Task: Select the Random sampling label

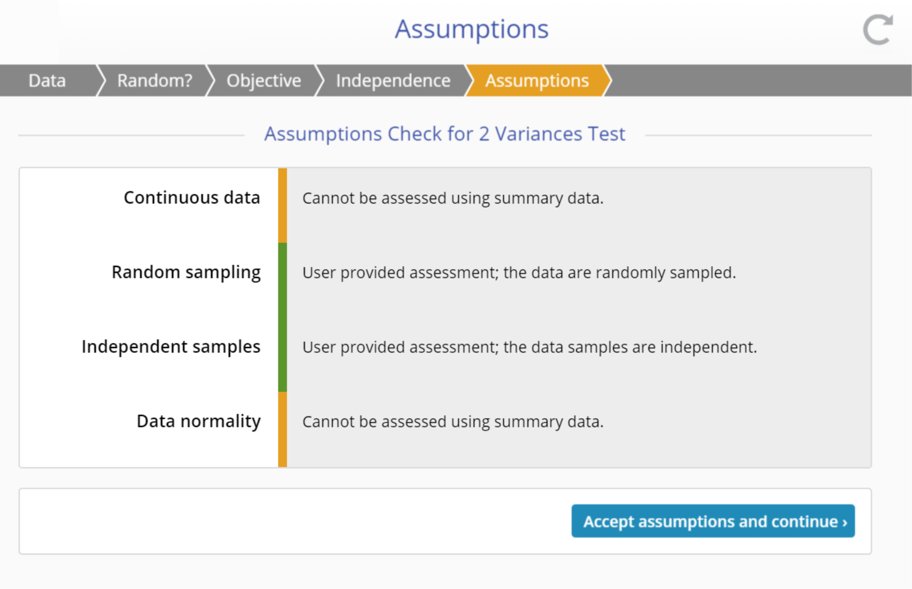Action: pos(186,272)
